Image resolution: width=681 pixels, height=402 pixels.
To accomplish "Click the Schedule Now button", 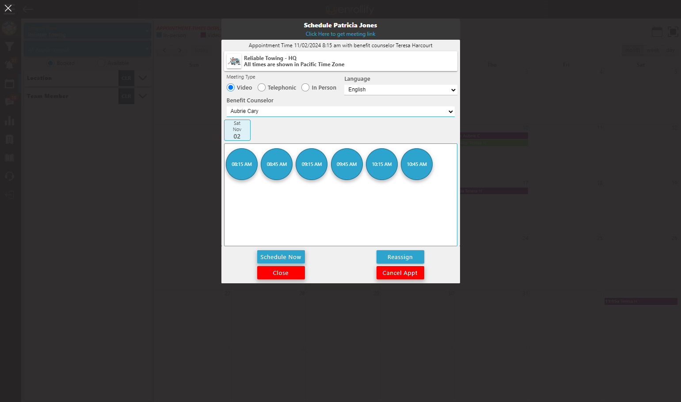I will pos(281,257).
